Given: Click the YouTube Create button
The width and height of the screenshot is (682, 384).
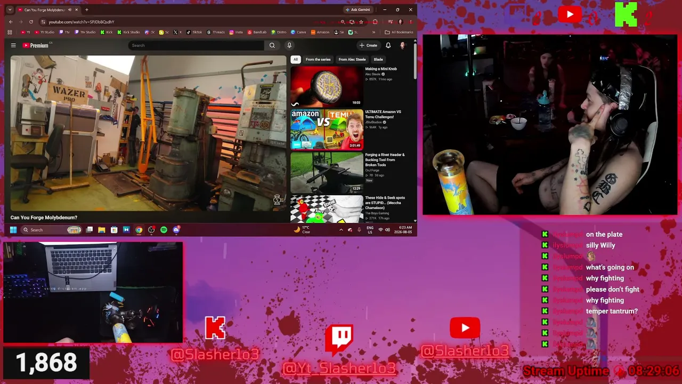Looking at the screenshot, I should pyautogui.click(x=368, y=45).
